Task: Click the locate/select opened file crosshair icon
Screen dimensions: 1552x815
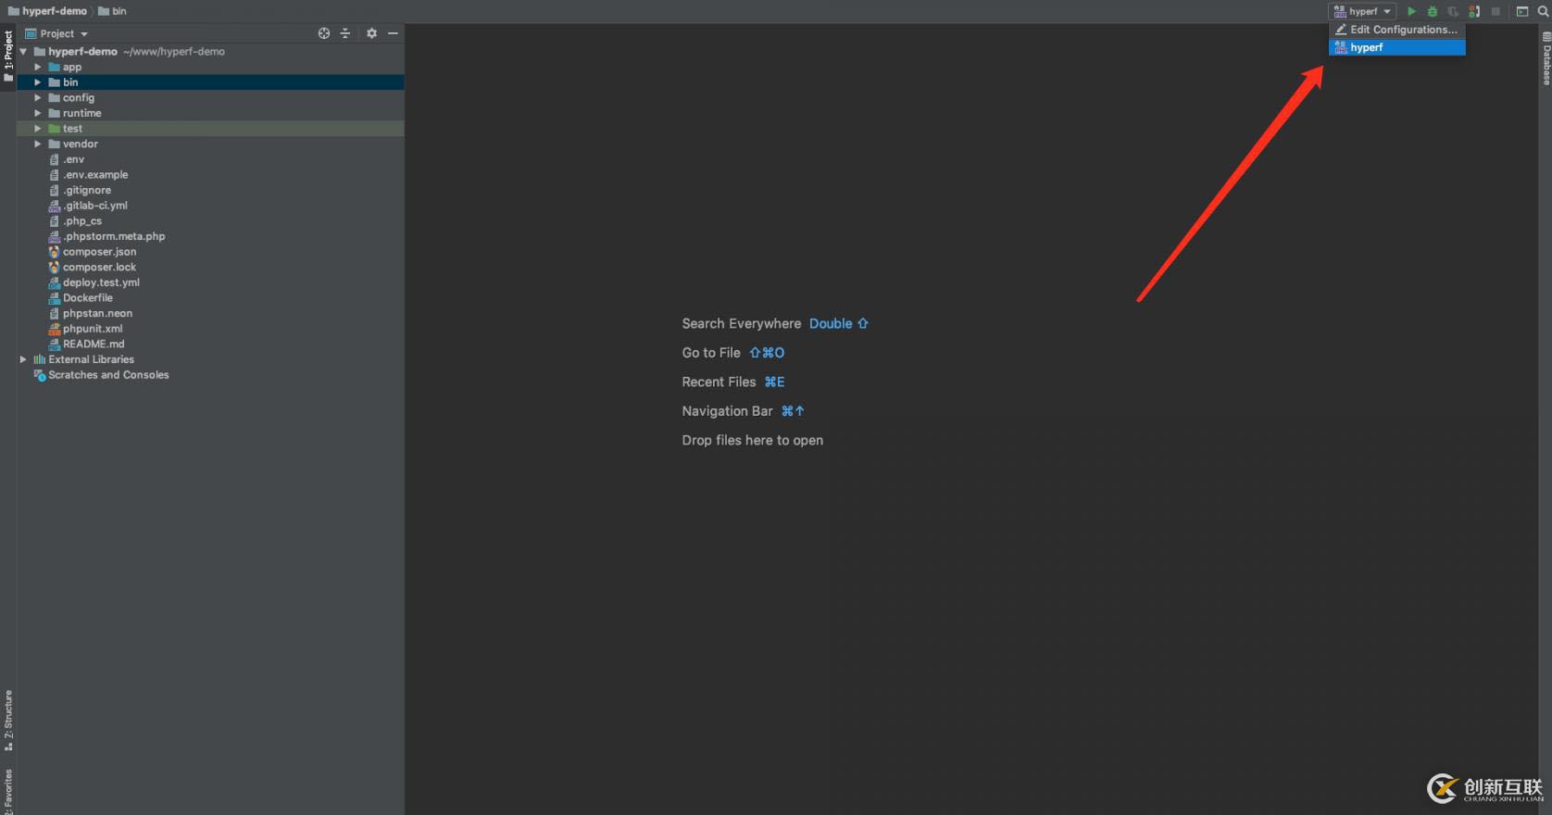Action: (324, 33)
